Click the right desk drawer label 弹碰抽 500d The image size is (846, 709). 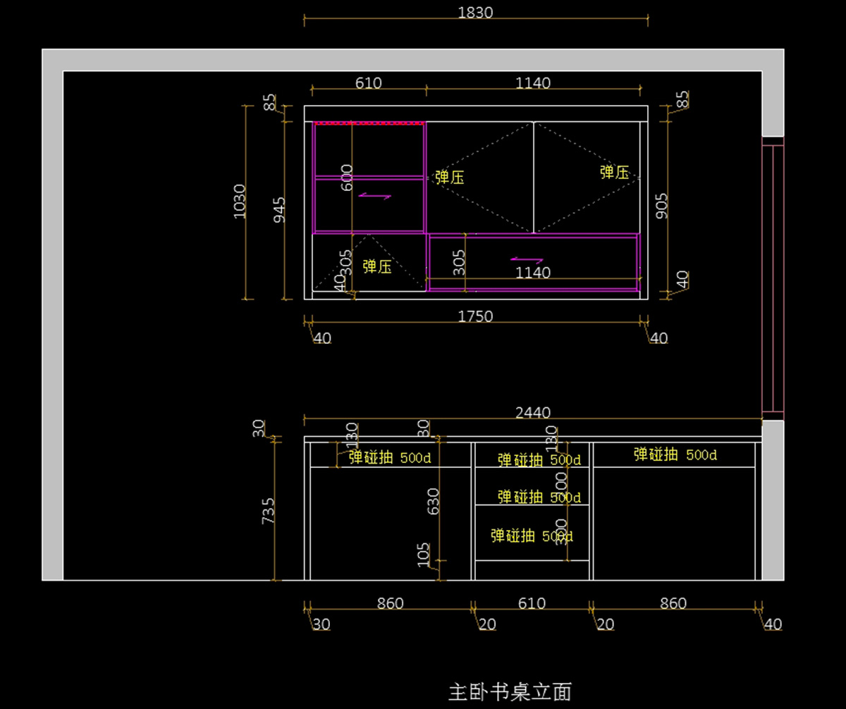[675, 455]
